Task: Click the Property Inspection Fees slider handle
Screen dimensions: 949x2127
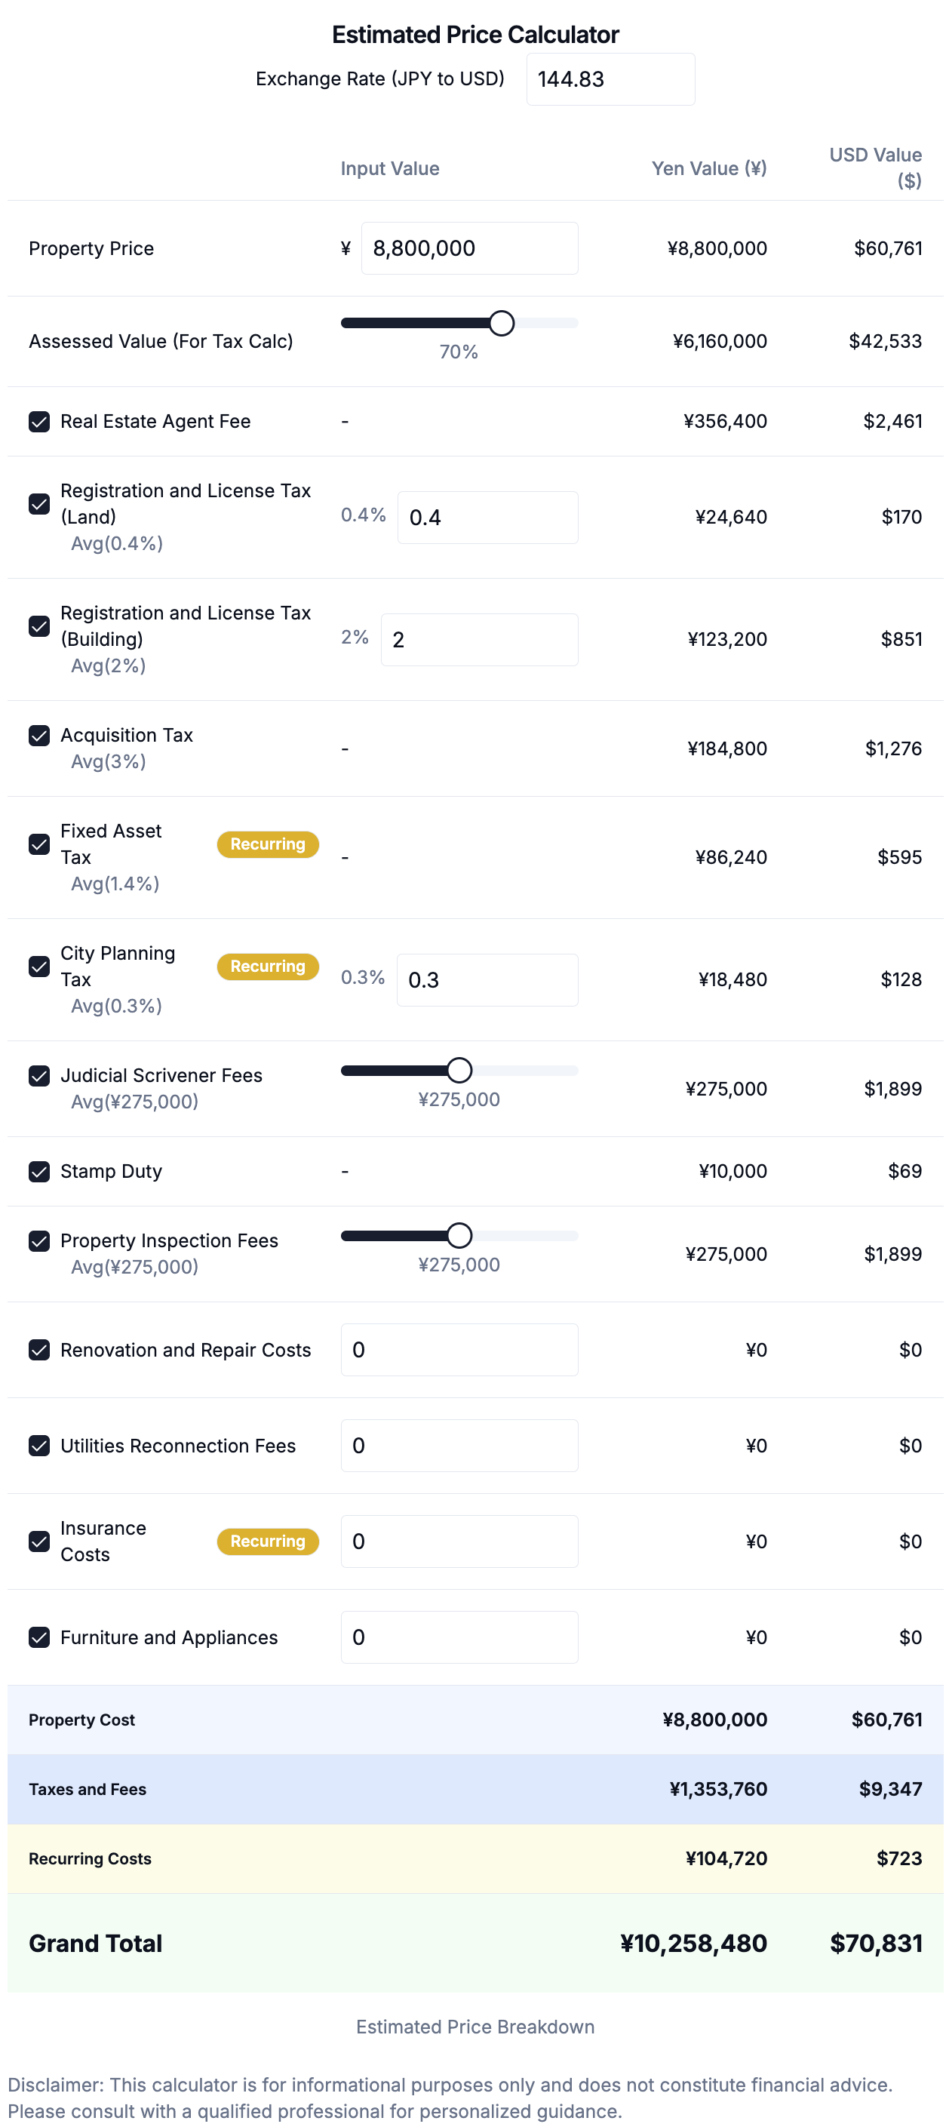Action: click(x=459, y=1235)
